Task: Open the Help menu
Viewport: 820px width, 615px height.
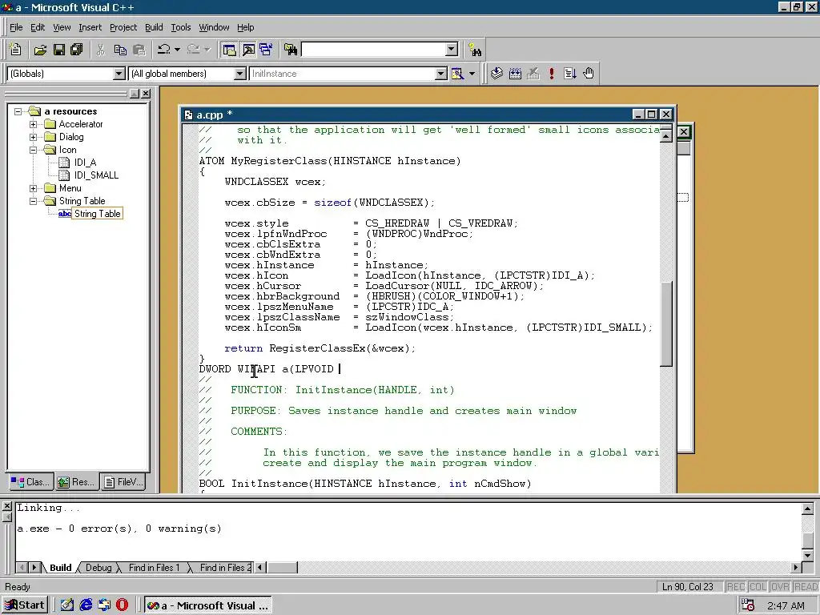Action: (245, 27)
